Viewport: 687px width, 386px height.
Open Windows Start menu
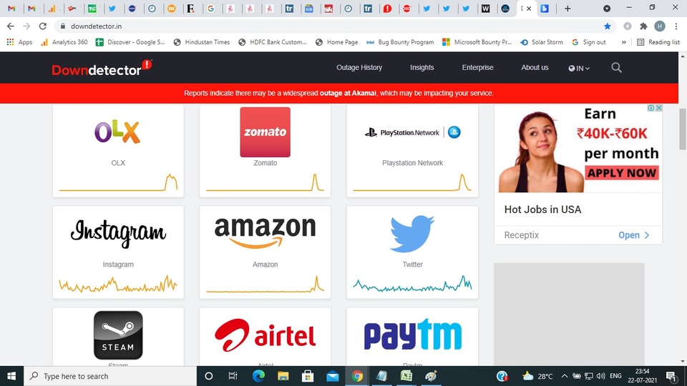click(x=12, y=376)
